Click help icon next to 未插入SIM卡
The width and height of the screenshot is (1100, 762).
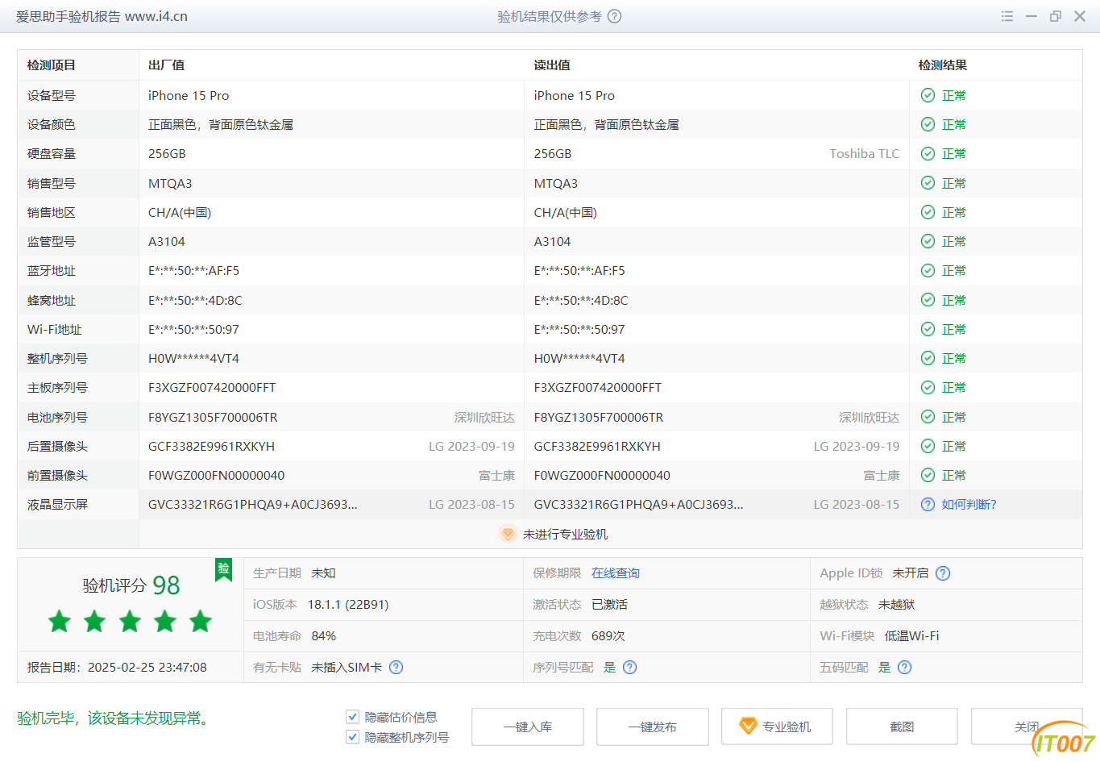[396, 667]
